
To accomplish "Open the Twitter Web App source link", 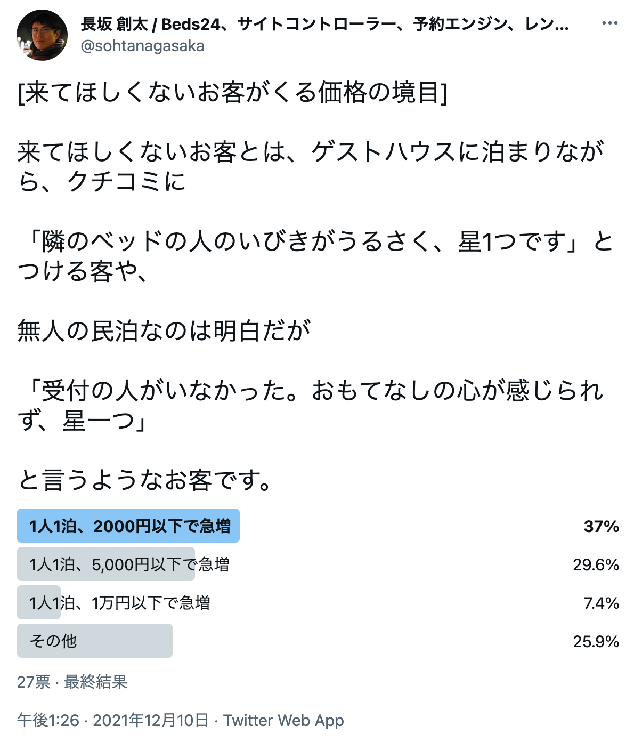I will point(283,720).
